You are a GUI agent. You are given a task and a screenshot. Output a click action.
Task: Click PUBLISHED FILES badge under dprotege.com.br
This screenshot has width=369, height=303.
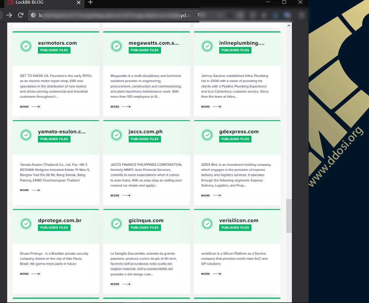(x=54, y=228)
